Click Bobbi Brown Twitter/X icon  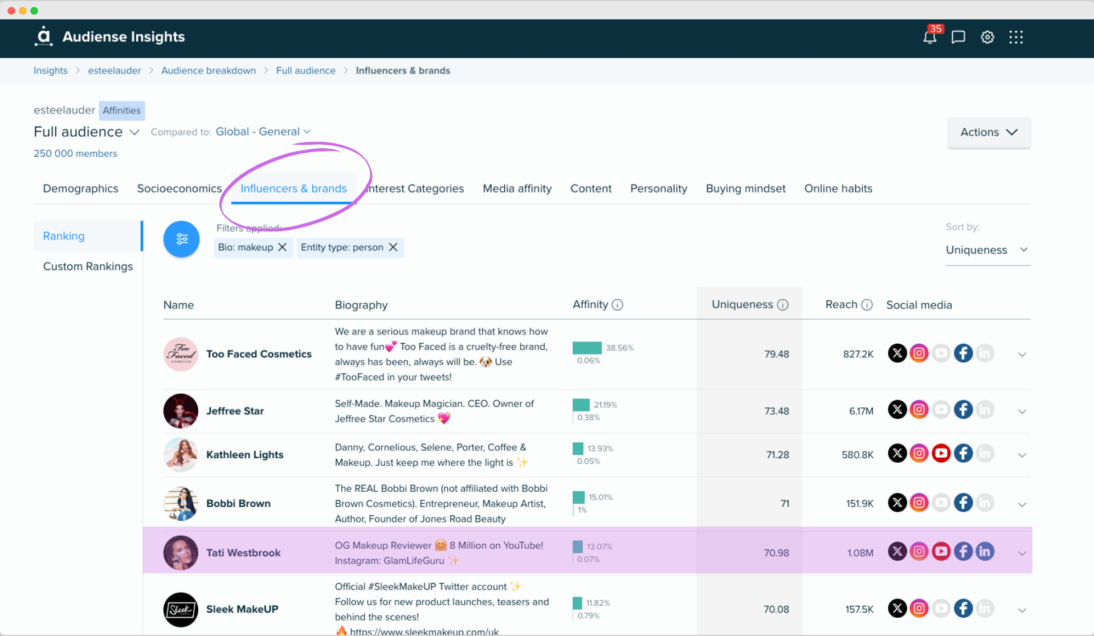[x=897, y=503]
